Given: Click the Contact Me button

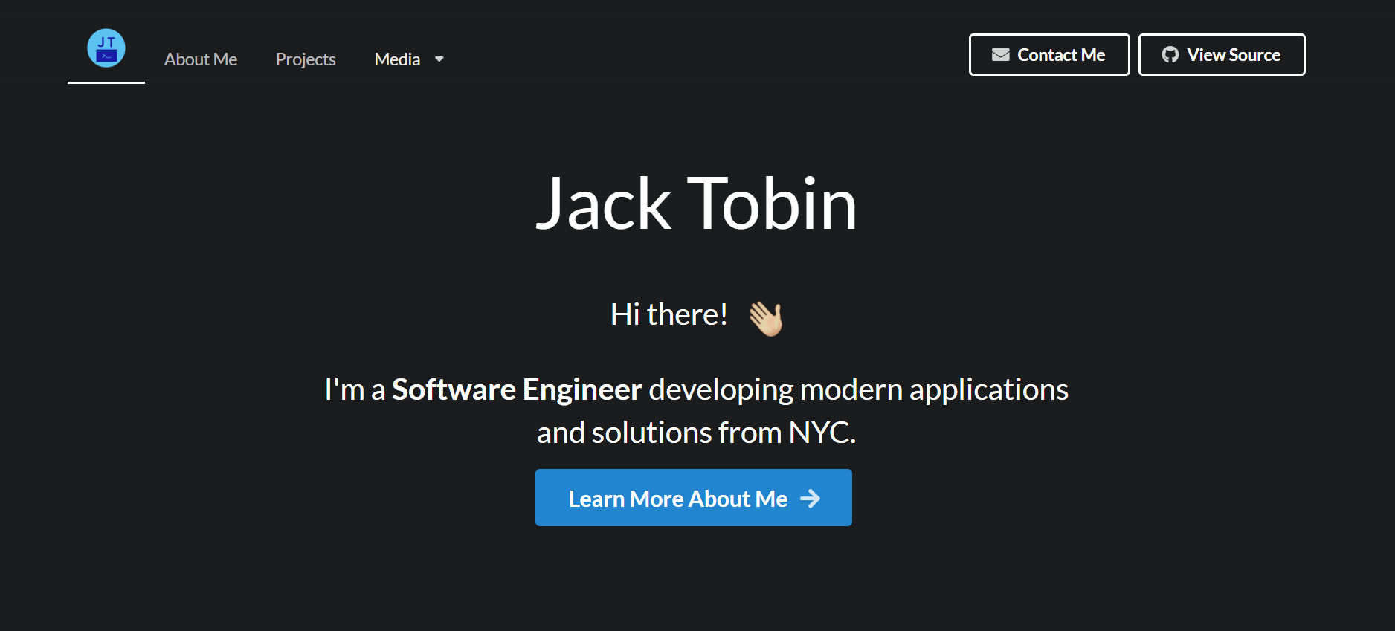Looking at the screenshot, I should click(1049, 54).
